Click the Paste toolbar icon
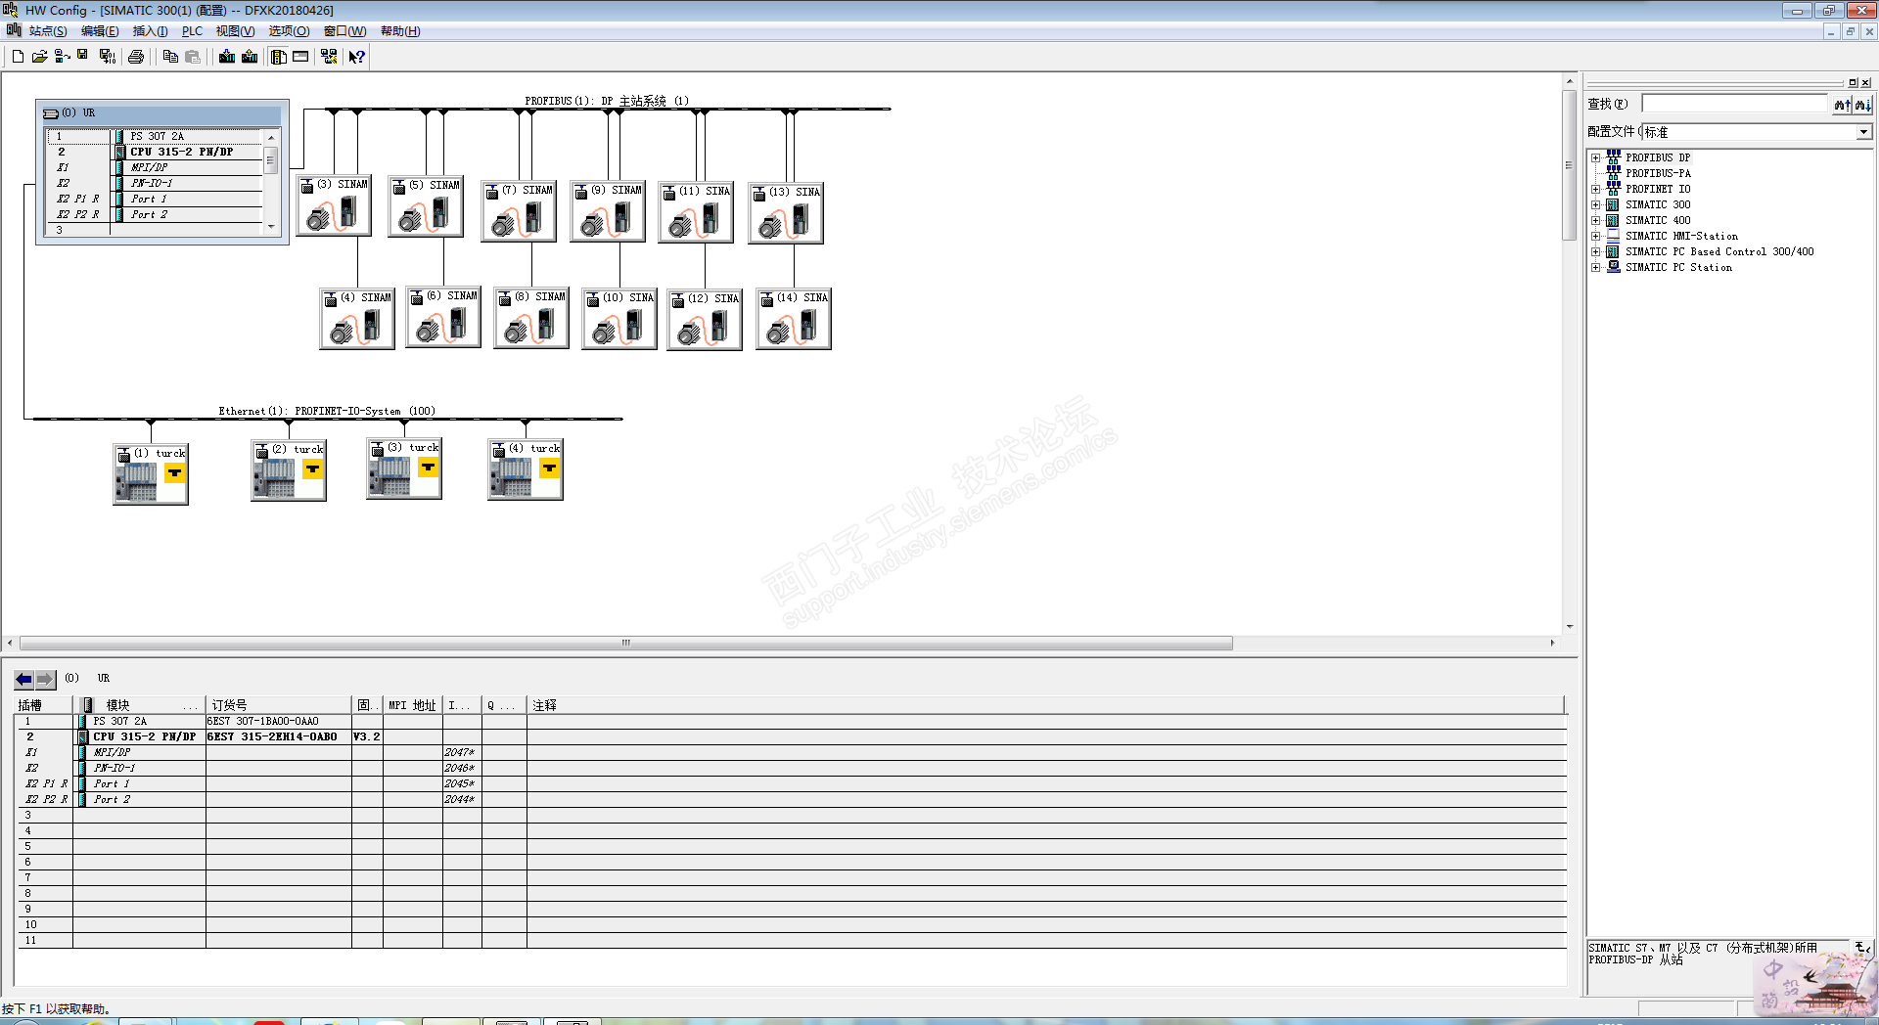Viewport: 1879px width, 1025px height. coord(193,57)
